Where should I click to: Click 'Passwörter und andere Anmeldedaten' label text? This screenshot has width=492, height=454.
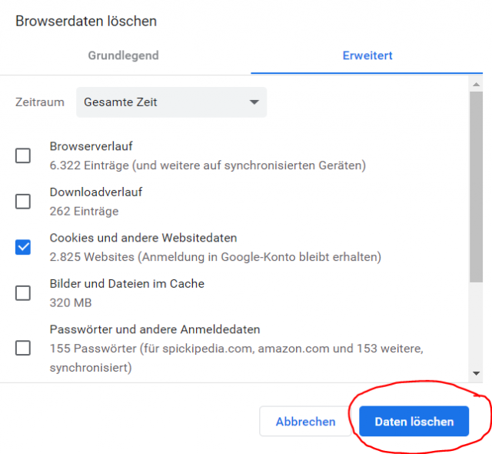155,329
